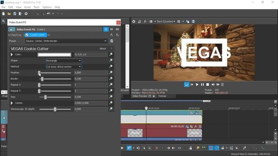Select two-pane layout in Video Event FX
The image size is (278, 156).
[112, 29]
